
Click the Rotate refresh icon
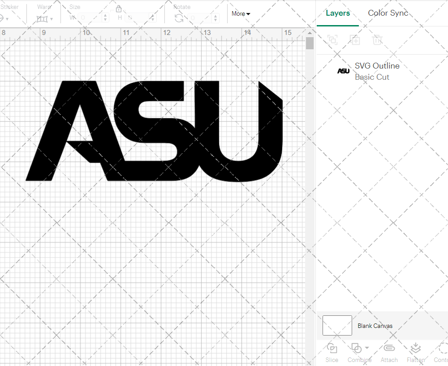tap(178, 17)
